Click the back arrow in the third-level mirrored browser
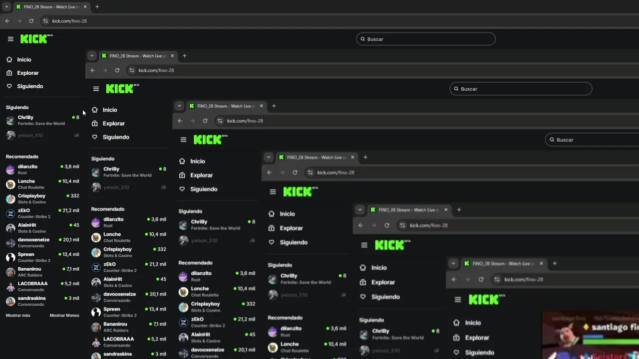 coord(180,121)
